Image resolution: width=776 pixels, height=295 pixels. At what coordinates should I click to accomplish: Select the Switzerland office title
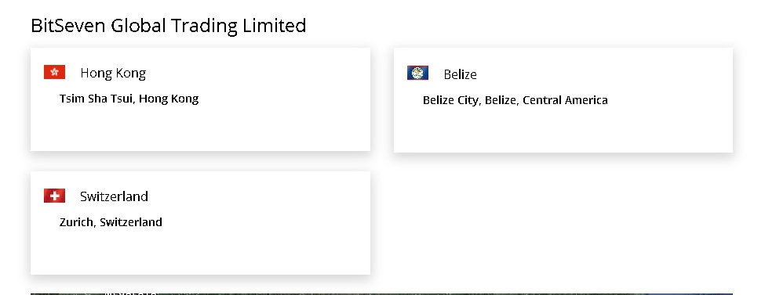click(114, 196)
